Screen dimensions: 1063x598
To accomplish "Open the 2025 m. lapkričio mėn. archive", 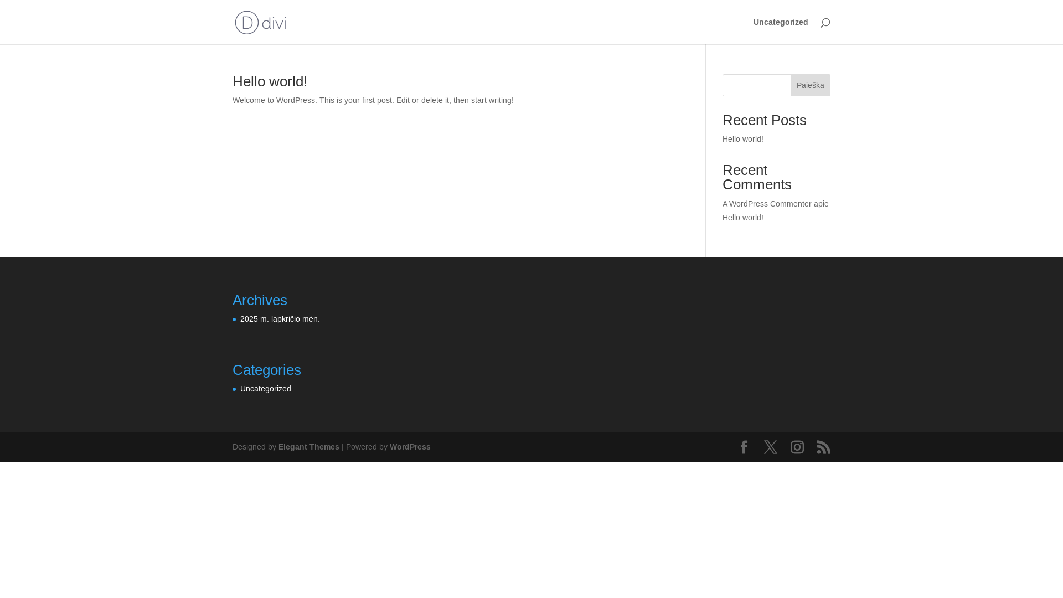I will click(x=280, y=319).
